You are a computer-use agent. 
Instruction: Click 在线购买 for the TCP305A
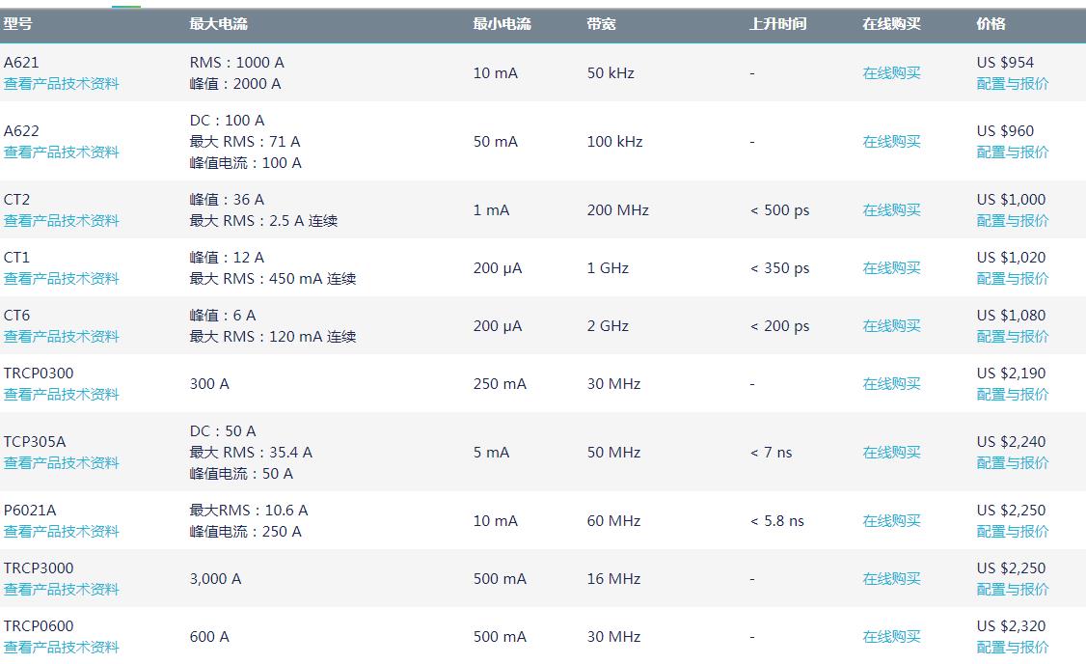tap(891, 453)
